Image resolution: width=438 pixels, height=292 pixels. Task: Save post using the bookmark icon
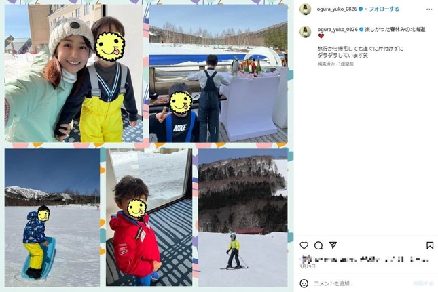(430, 245)
